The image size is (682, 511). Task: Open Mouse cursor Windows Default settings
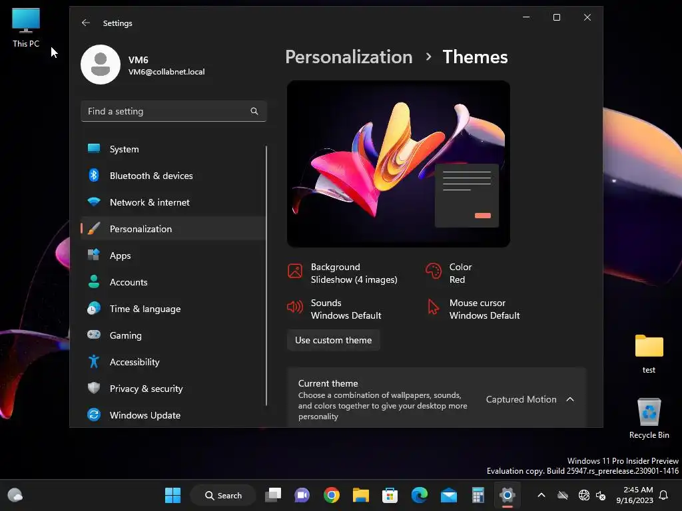pyautogui.click(x=473, y=309)
